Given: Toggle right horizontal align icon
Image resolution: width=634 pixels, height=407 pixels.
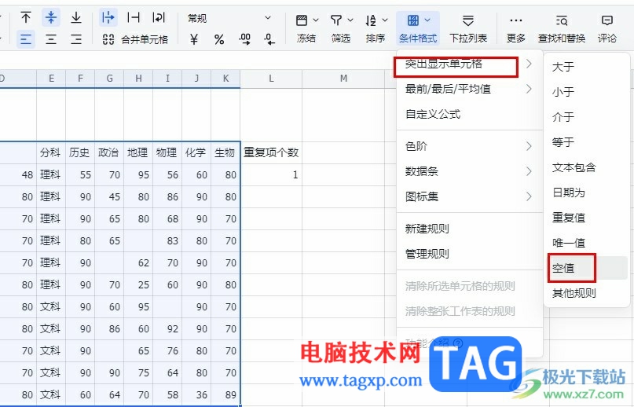Looking at the screenshot, I should pos(76,39).
